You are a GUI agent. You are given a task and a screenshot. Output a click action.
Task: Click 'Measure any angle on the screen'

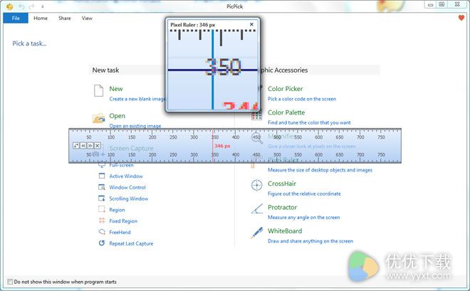pos(303,217)
